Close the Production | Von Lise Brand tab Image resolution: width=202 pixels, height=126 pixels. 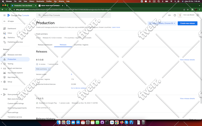tap(36, 6)
